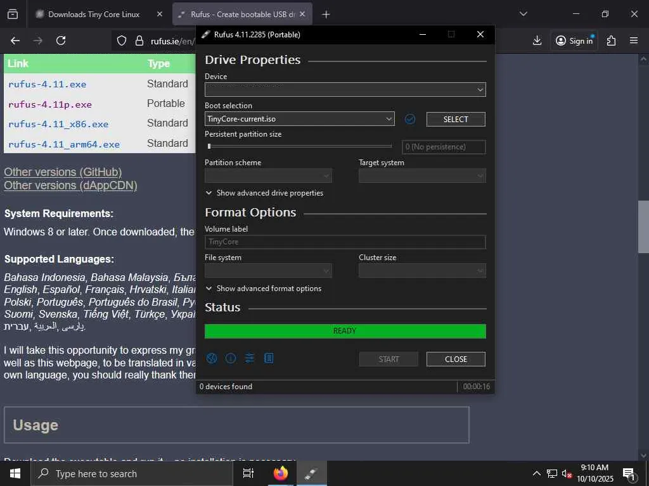Expand Show advanced drive properties
This screenshot has height=486, width=649.
click(x=264, y=193)
